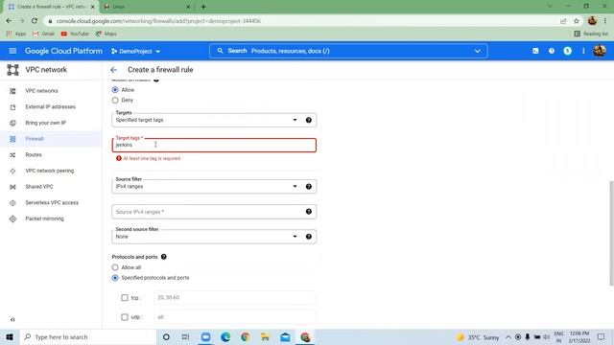Viewport: 614px width, 345px height.
Task: Click the search magnifier icon in search bar
Action: 220,51
